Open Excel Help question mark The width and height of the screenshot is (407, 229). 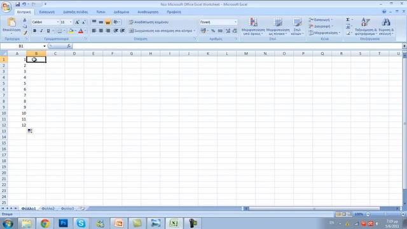(x=384, y=11)
